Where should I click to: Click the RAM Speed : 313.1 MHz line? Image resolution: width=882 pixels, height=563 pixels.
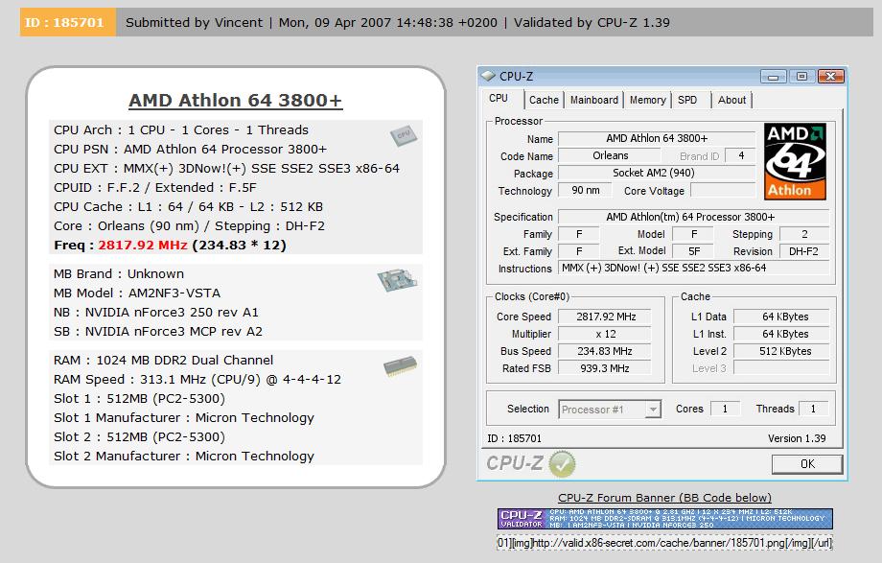point(197,380)
